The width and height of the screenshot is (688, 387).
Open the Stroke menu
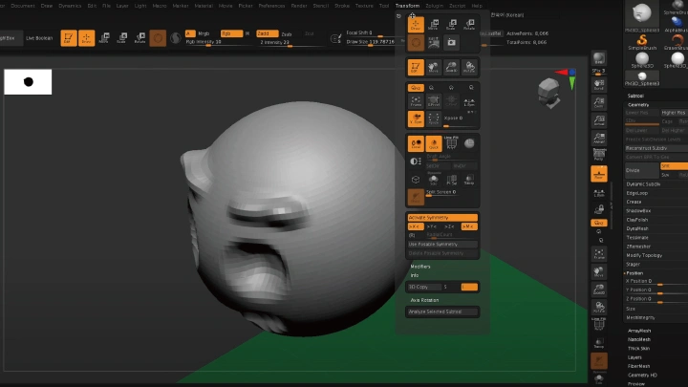pos(342,6)
